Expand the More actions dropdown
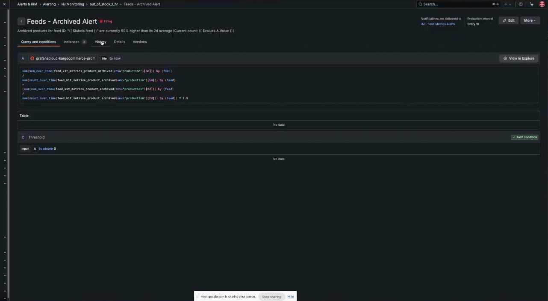This screenshot has height=301, width=548. 529,20
